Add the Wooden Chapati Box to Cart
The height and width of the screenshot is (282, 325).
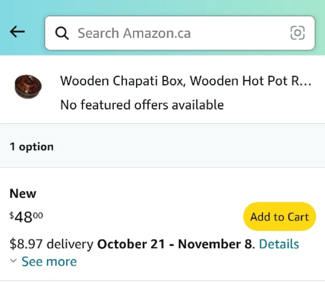coord(279,216)
